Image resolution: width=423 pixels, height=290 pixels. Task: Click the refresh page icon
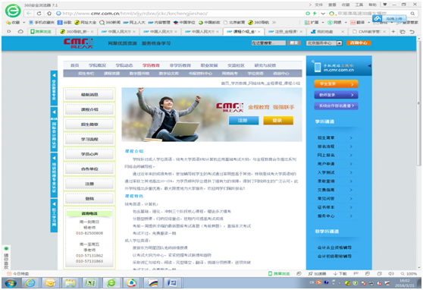tap(39, 13)
